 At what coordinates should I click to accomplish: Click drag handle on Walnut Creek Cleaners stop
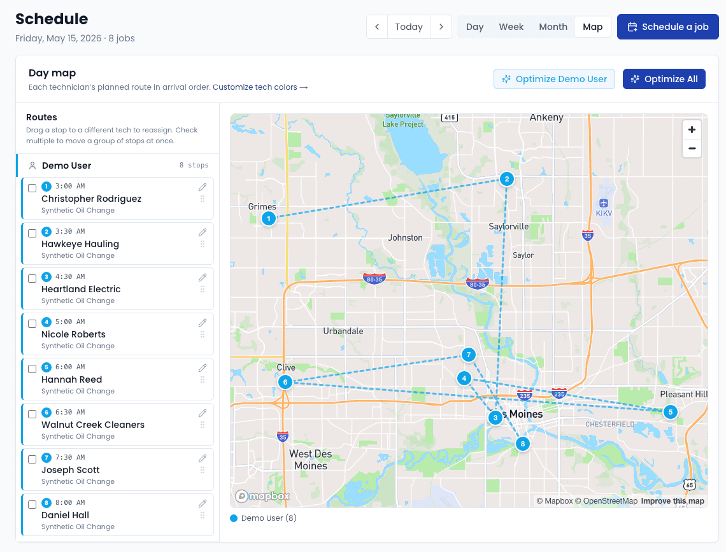(203, 425)
